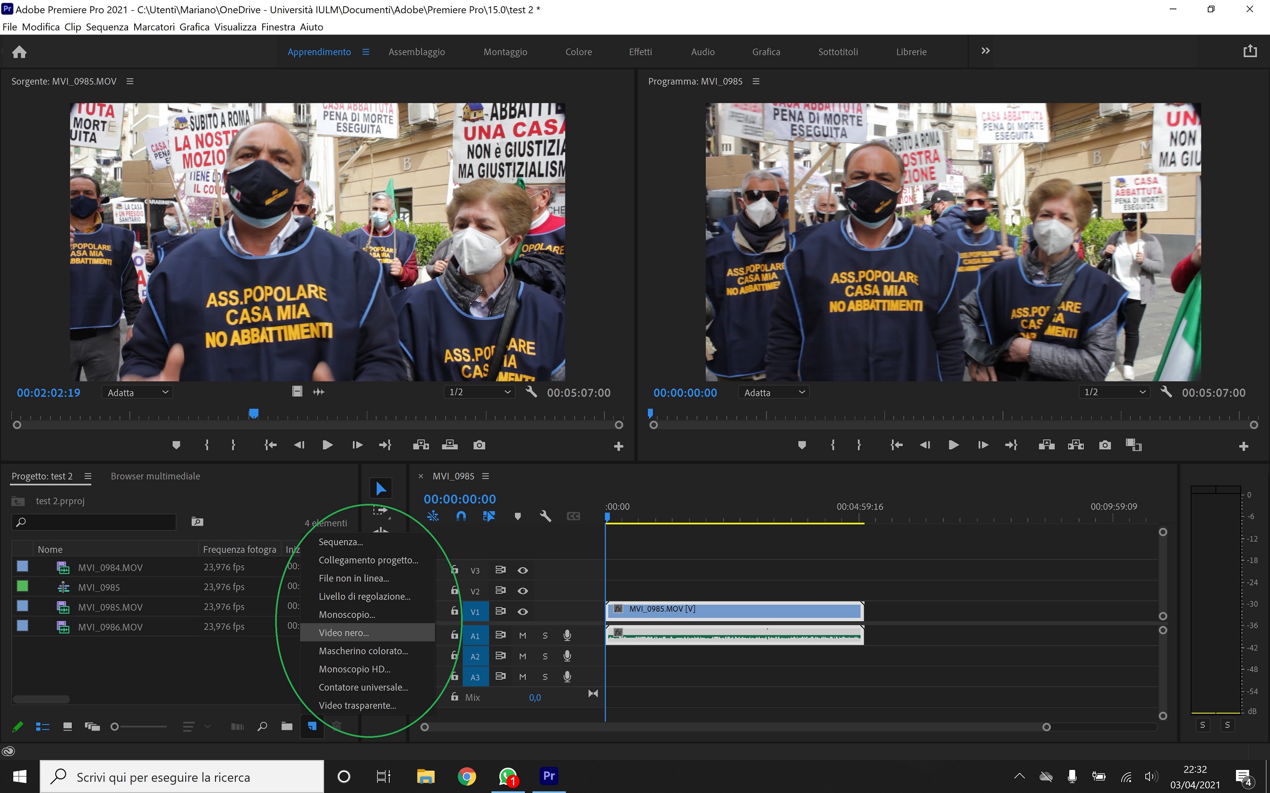
Task: Click Lift button in Program monitor
Action: 1047,445
